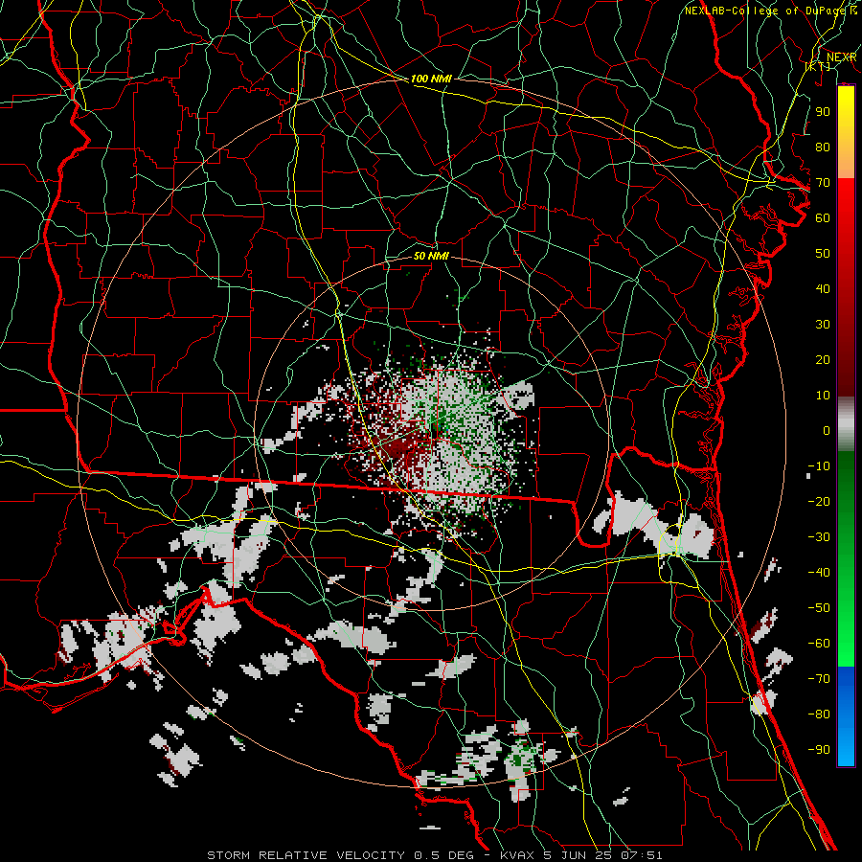Select the 50 value on velocity scale
The height and width of the screenshot is (862, 862).
click(x=823, y=254)
